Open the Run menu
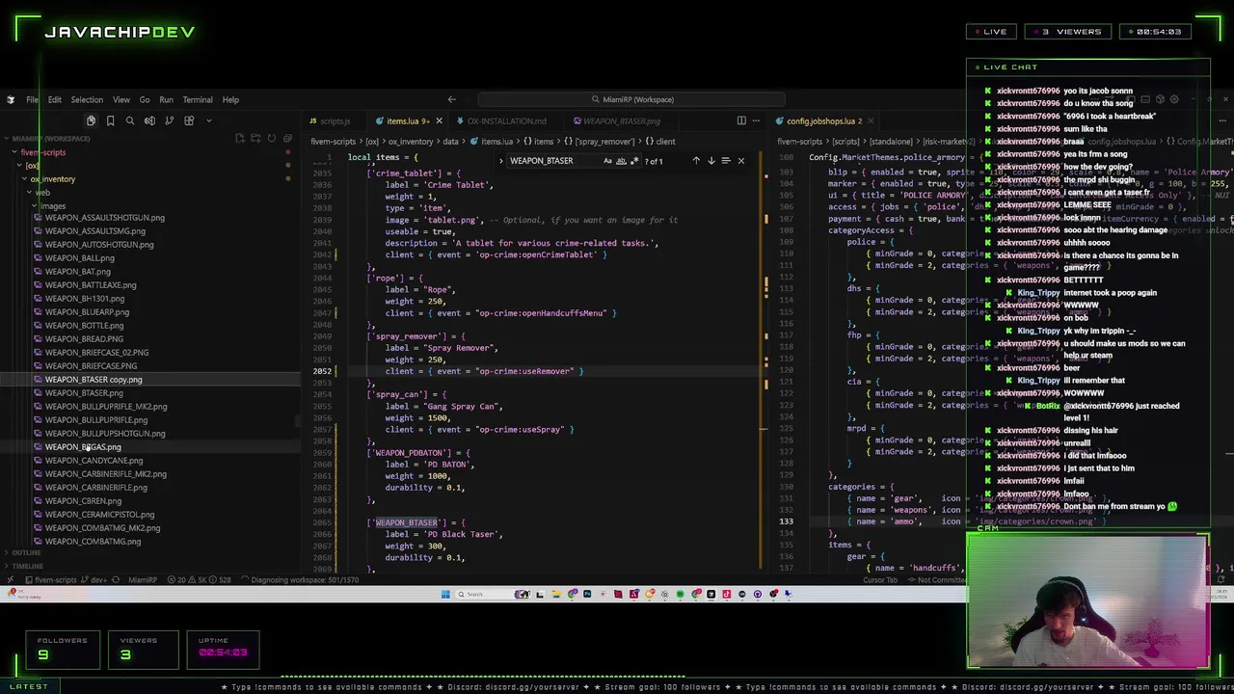Screen dimensions: 1234x694 tap(166, 99)
